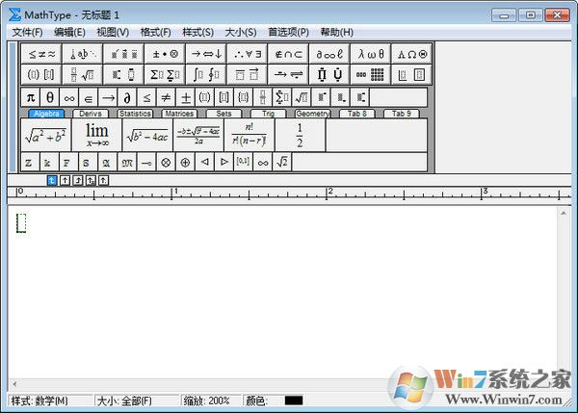Switch to the Trig tab
The width and height of the screenshot is (578, 413).
269,114
